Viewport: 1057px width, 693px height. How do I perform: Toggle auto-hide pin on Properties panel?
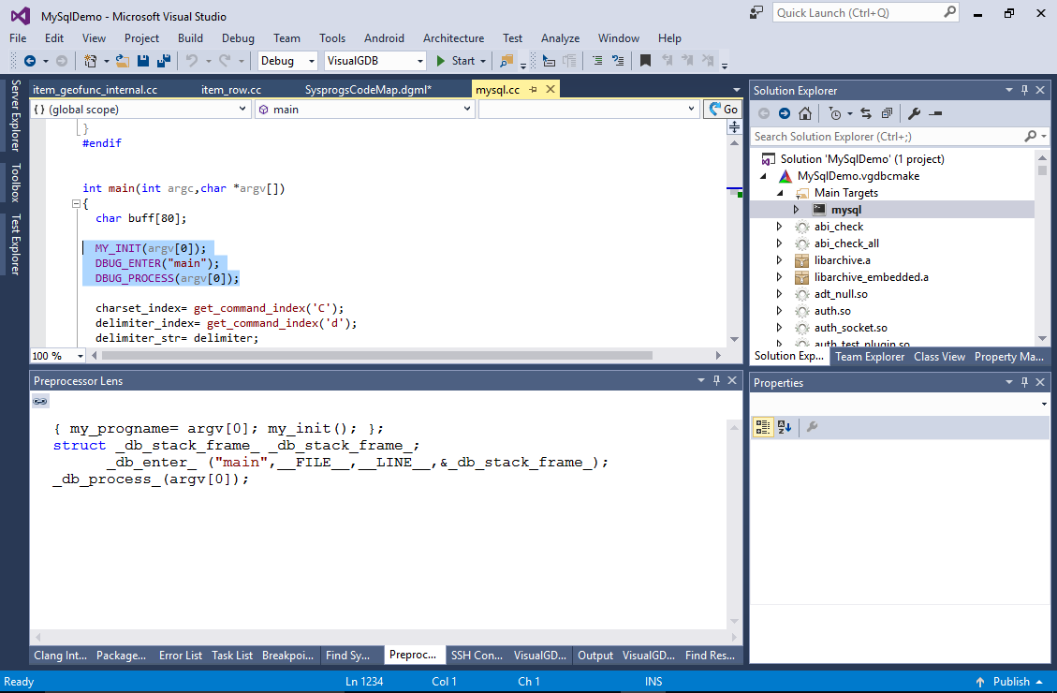pos(1024,382)
